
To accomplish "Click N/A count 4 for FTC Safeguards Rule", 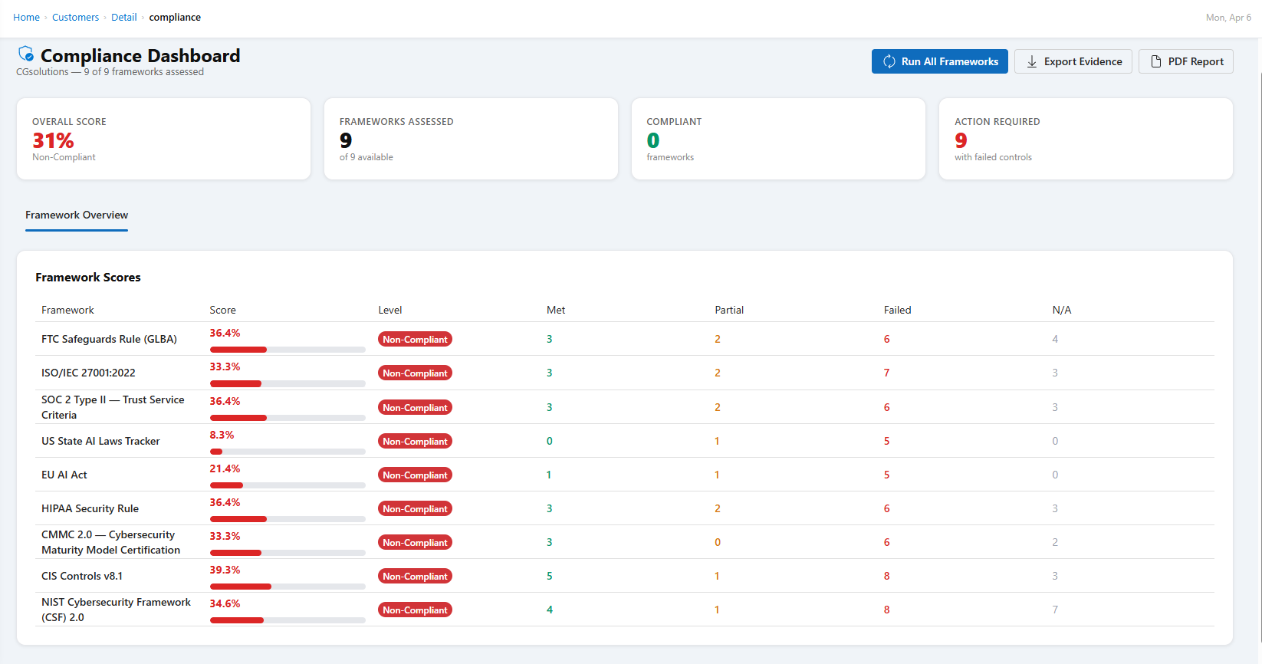I will click(x=1055, y=339).
